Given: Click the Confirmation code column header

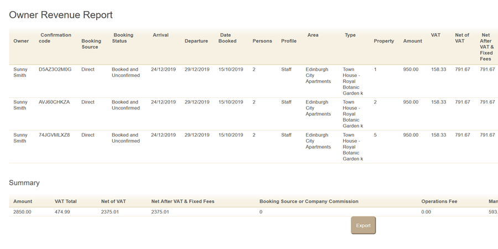Looking at the screenshot, I should pyautogui.click(x=55, y=38).
